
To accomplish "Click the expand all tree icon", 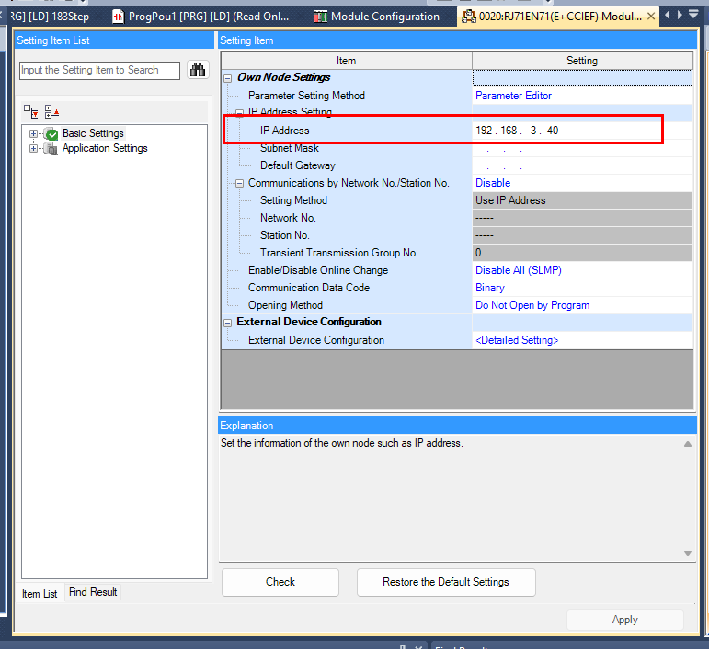I will [32, 111].
